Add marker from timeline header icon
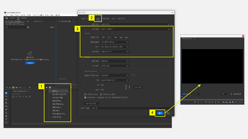The height and width of the screenshot is (139, 248). (x=23, y=96)
